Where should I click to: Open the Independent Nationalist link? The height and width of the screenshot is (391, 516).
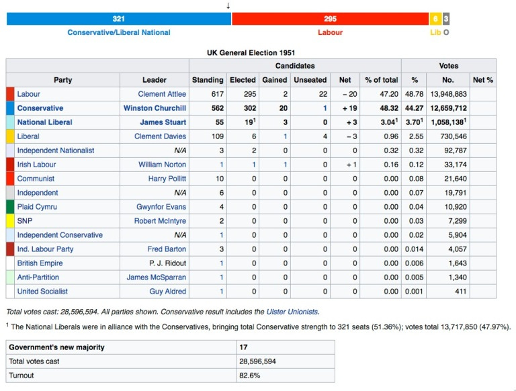(x=56, y=150)
